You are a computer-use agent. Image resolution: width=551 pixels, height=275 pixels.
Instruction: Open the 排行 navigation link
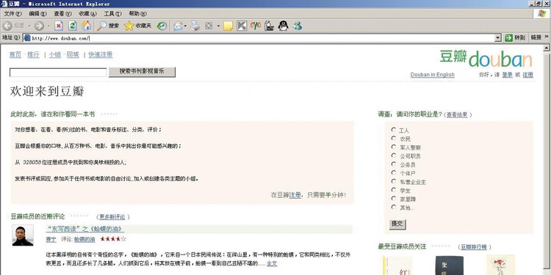point(33,55)
